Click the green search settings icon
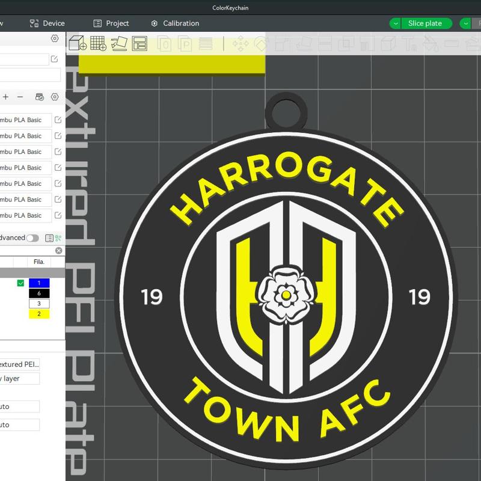Image resolution: width=481 pixels, height=481 pixels. tap(58, 238)
